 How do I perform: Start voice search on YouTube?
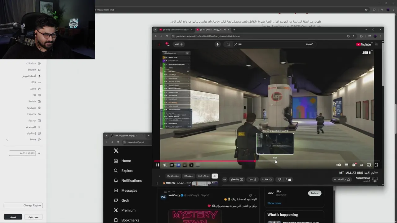[217, 44]
